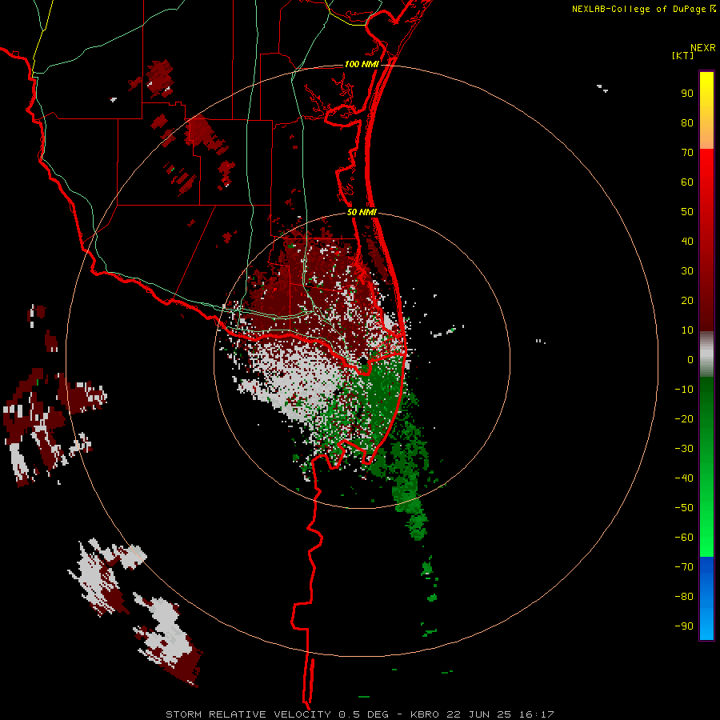Click the 30 value on velocity scale

coord(687,271)
